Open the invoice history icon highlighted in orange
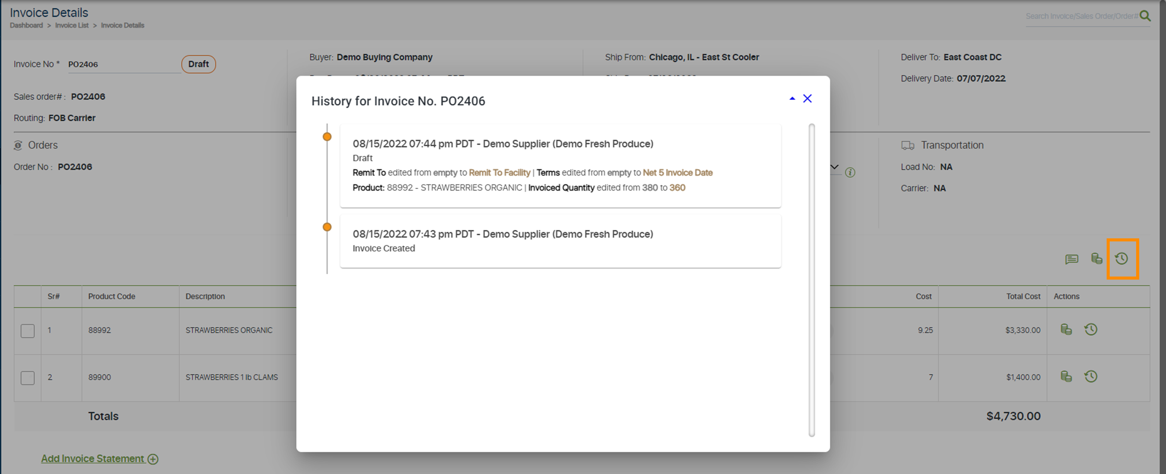Image resolution: width=1166 pixels, height=474 pixels. click(1122, 259)
